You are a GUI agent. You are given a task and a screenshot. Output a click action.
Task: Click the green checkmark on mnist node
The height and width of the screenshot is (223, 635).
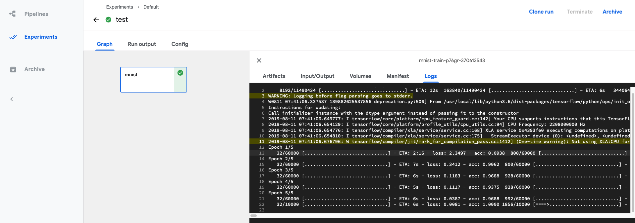[180, 73]
